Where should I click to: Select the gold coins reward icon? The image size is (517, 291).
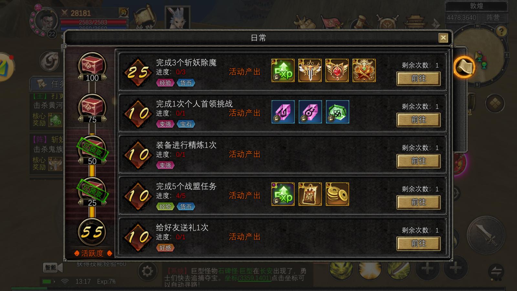337,194
